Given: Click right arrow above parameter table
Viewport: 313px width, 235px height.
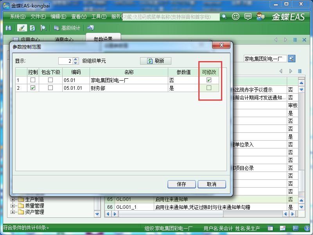Looking at the screenshot, I should coord(291,71).
